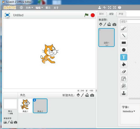Open the 编辑 menu
Image resolution: width=140 pixels, height=129 pixels.
click(x=39, y=8)
